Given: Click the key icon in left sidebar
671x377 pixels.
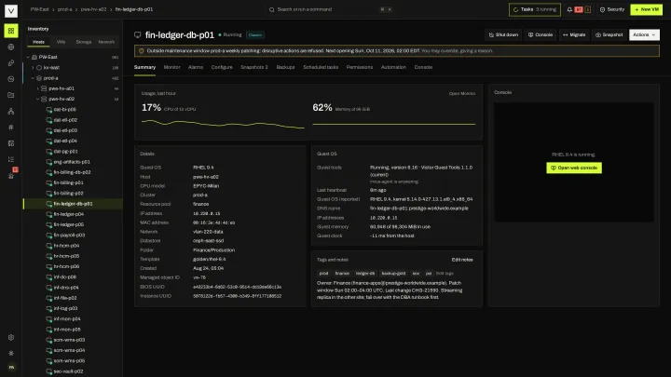Looking at the screenshot, I should (11, 63).
